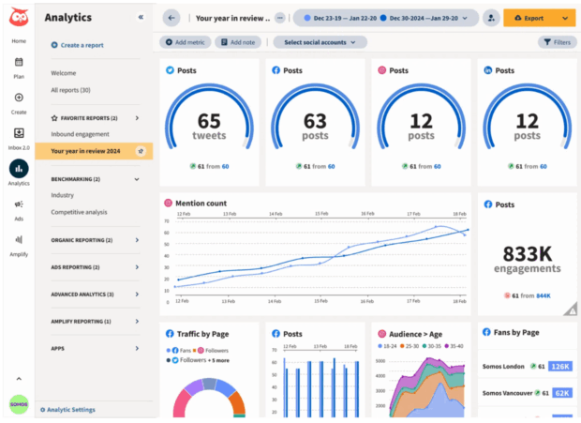Click the LinkedIn icon on Posts card
The height and width of the screenshot is (423, 581).
coord(488,70)
